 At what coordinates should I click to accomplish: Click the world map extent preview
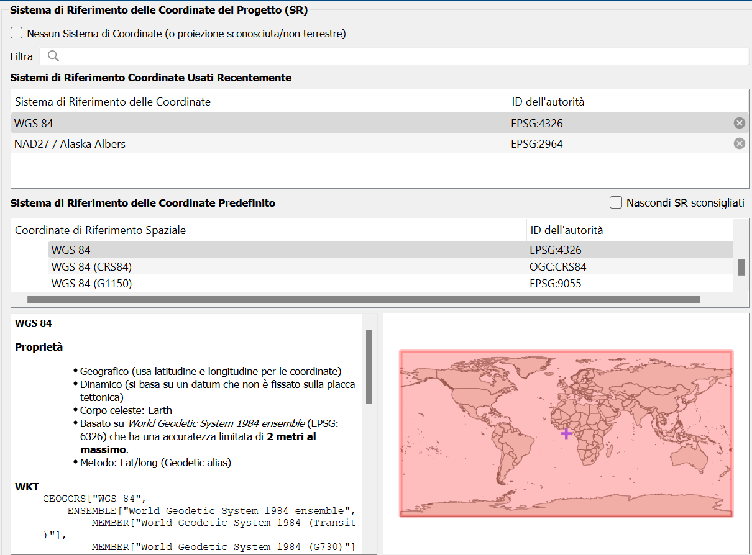(566, 433)
